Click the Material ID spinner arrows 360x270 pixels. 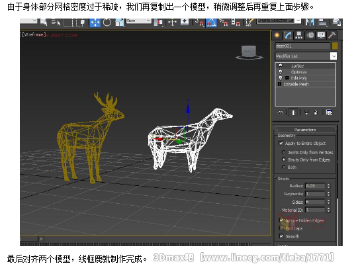328,210
